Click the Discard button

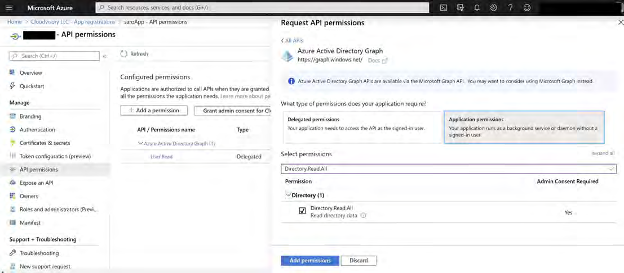point(359,261)
